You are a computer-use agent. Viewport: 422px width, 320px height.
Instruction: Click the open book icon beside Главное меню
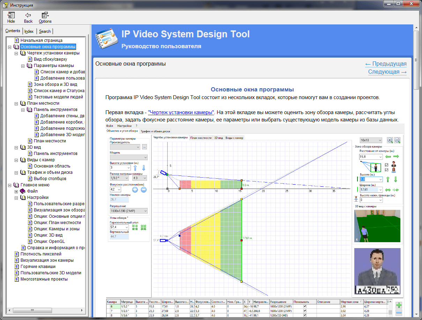[16, 185]
